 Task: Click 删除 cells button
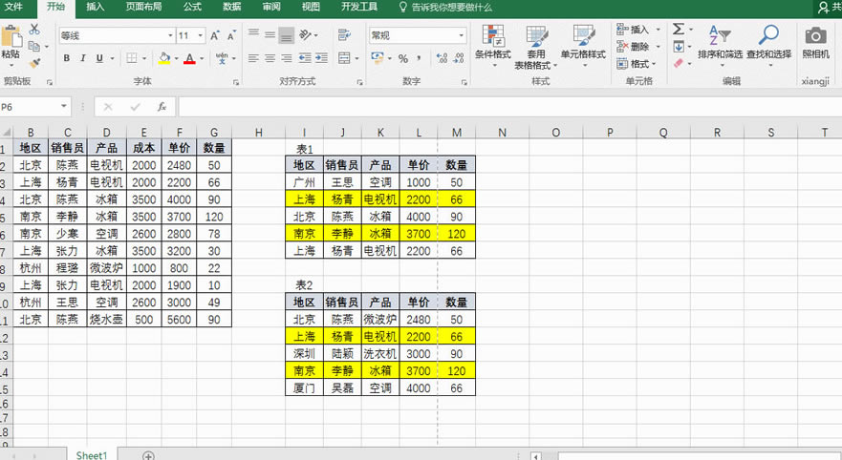point(638,47)
